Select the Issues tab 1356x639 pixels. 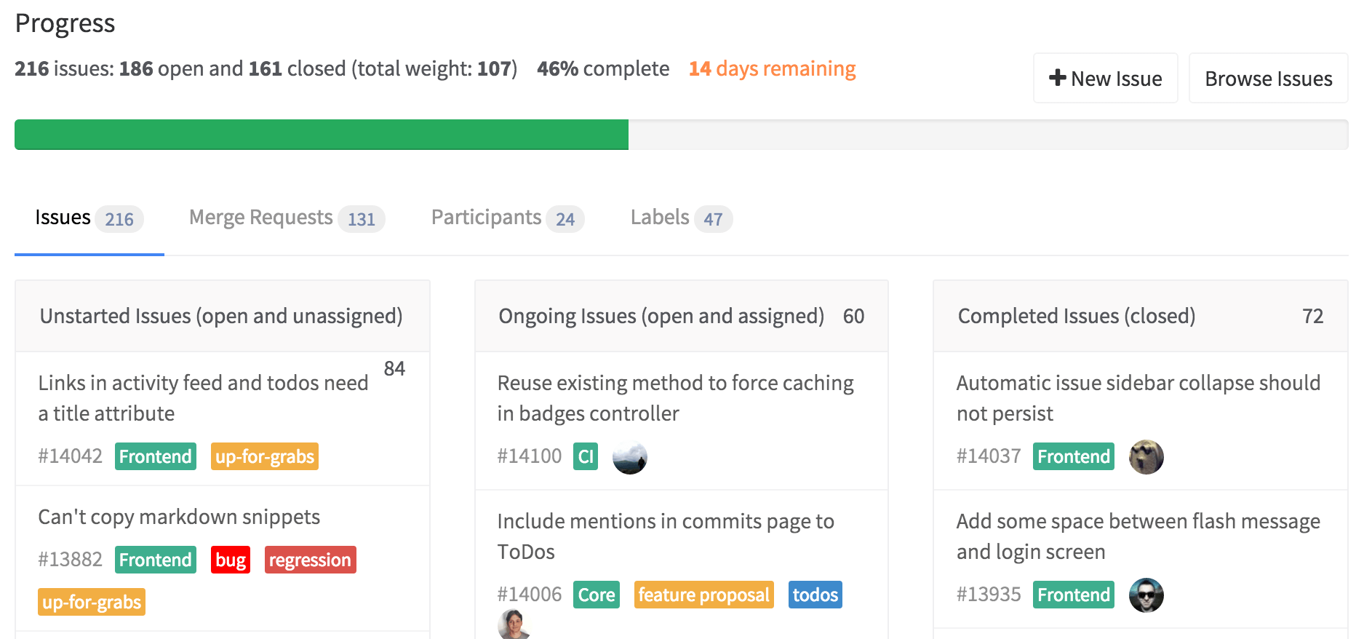(x=88, y=218)
